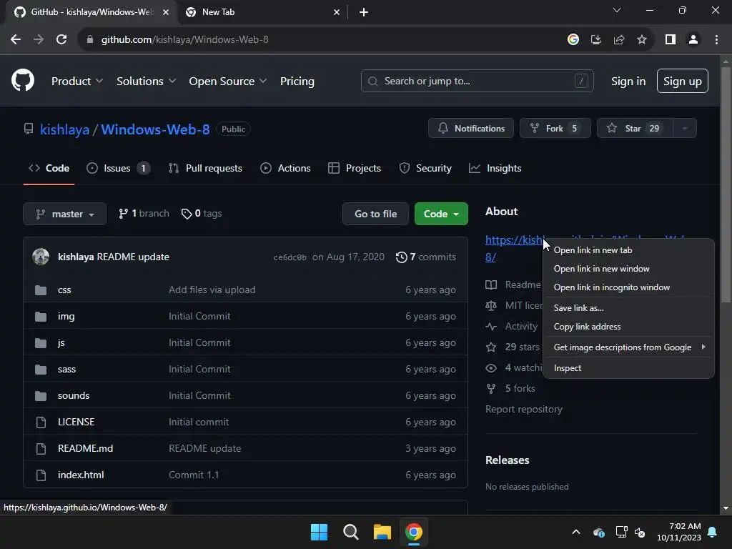The height and width of the screenshot is (549, 732).
Task: Click the Google icon in address bar
Action: [573, 40]
